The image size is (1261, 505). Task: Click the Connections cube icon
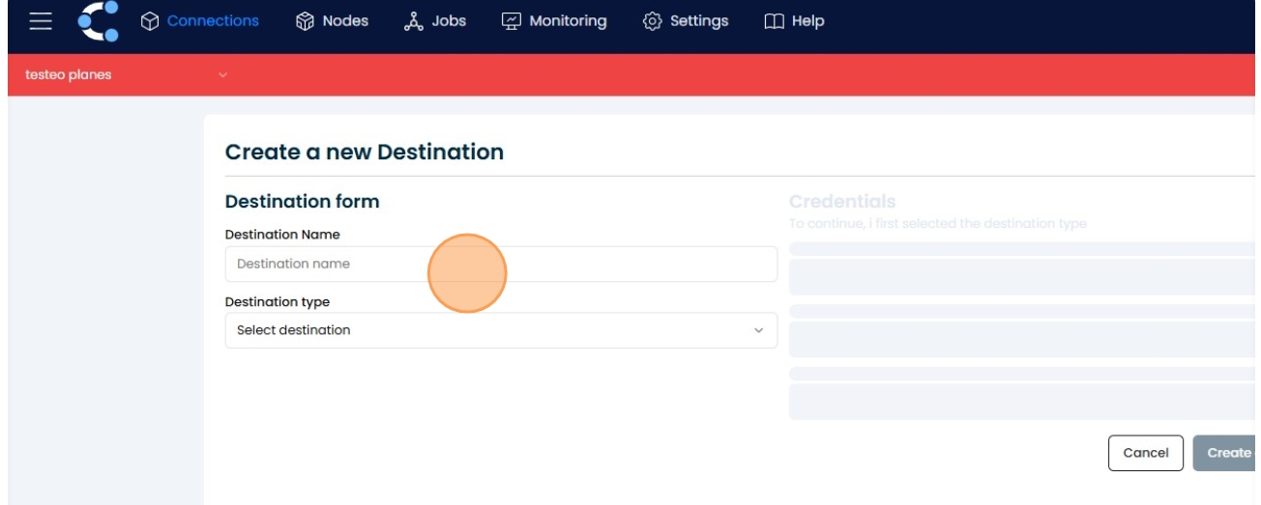[150, 21]
